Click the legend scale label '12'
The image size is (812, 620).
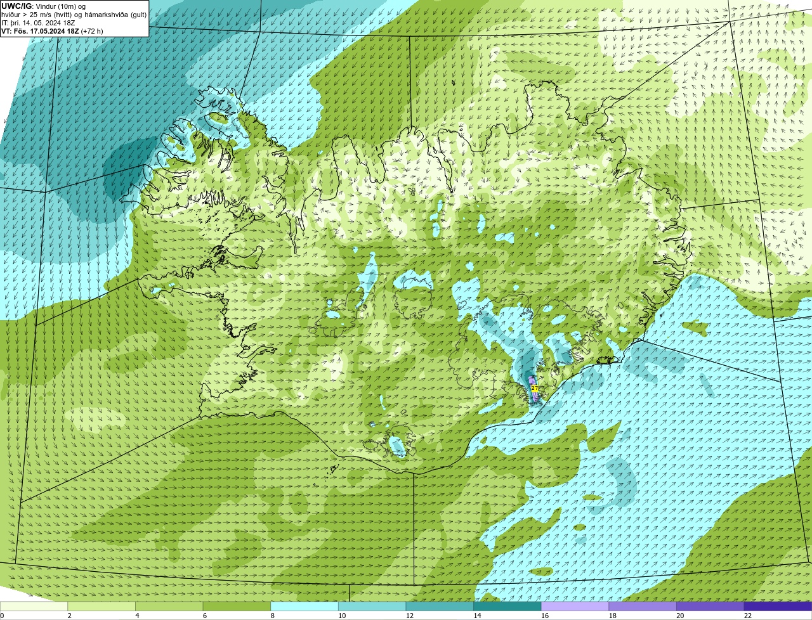[410, 616]
